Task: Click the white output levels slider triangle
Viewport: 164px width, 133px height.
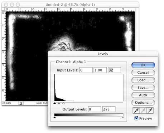Action: pos(123,118)
